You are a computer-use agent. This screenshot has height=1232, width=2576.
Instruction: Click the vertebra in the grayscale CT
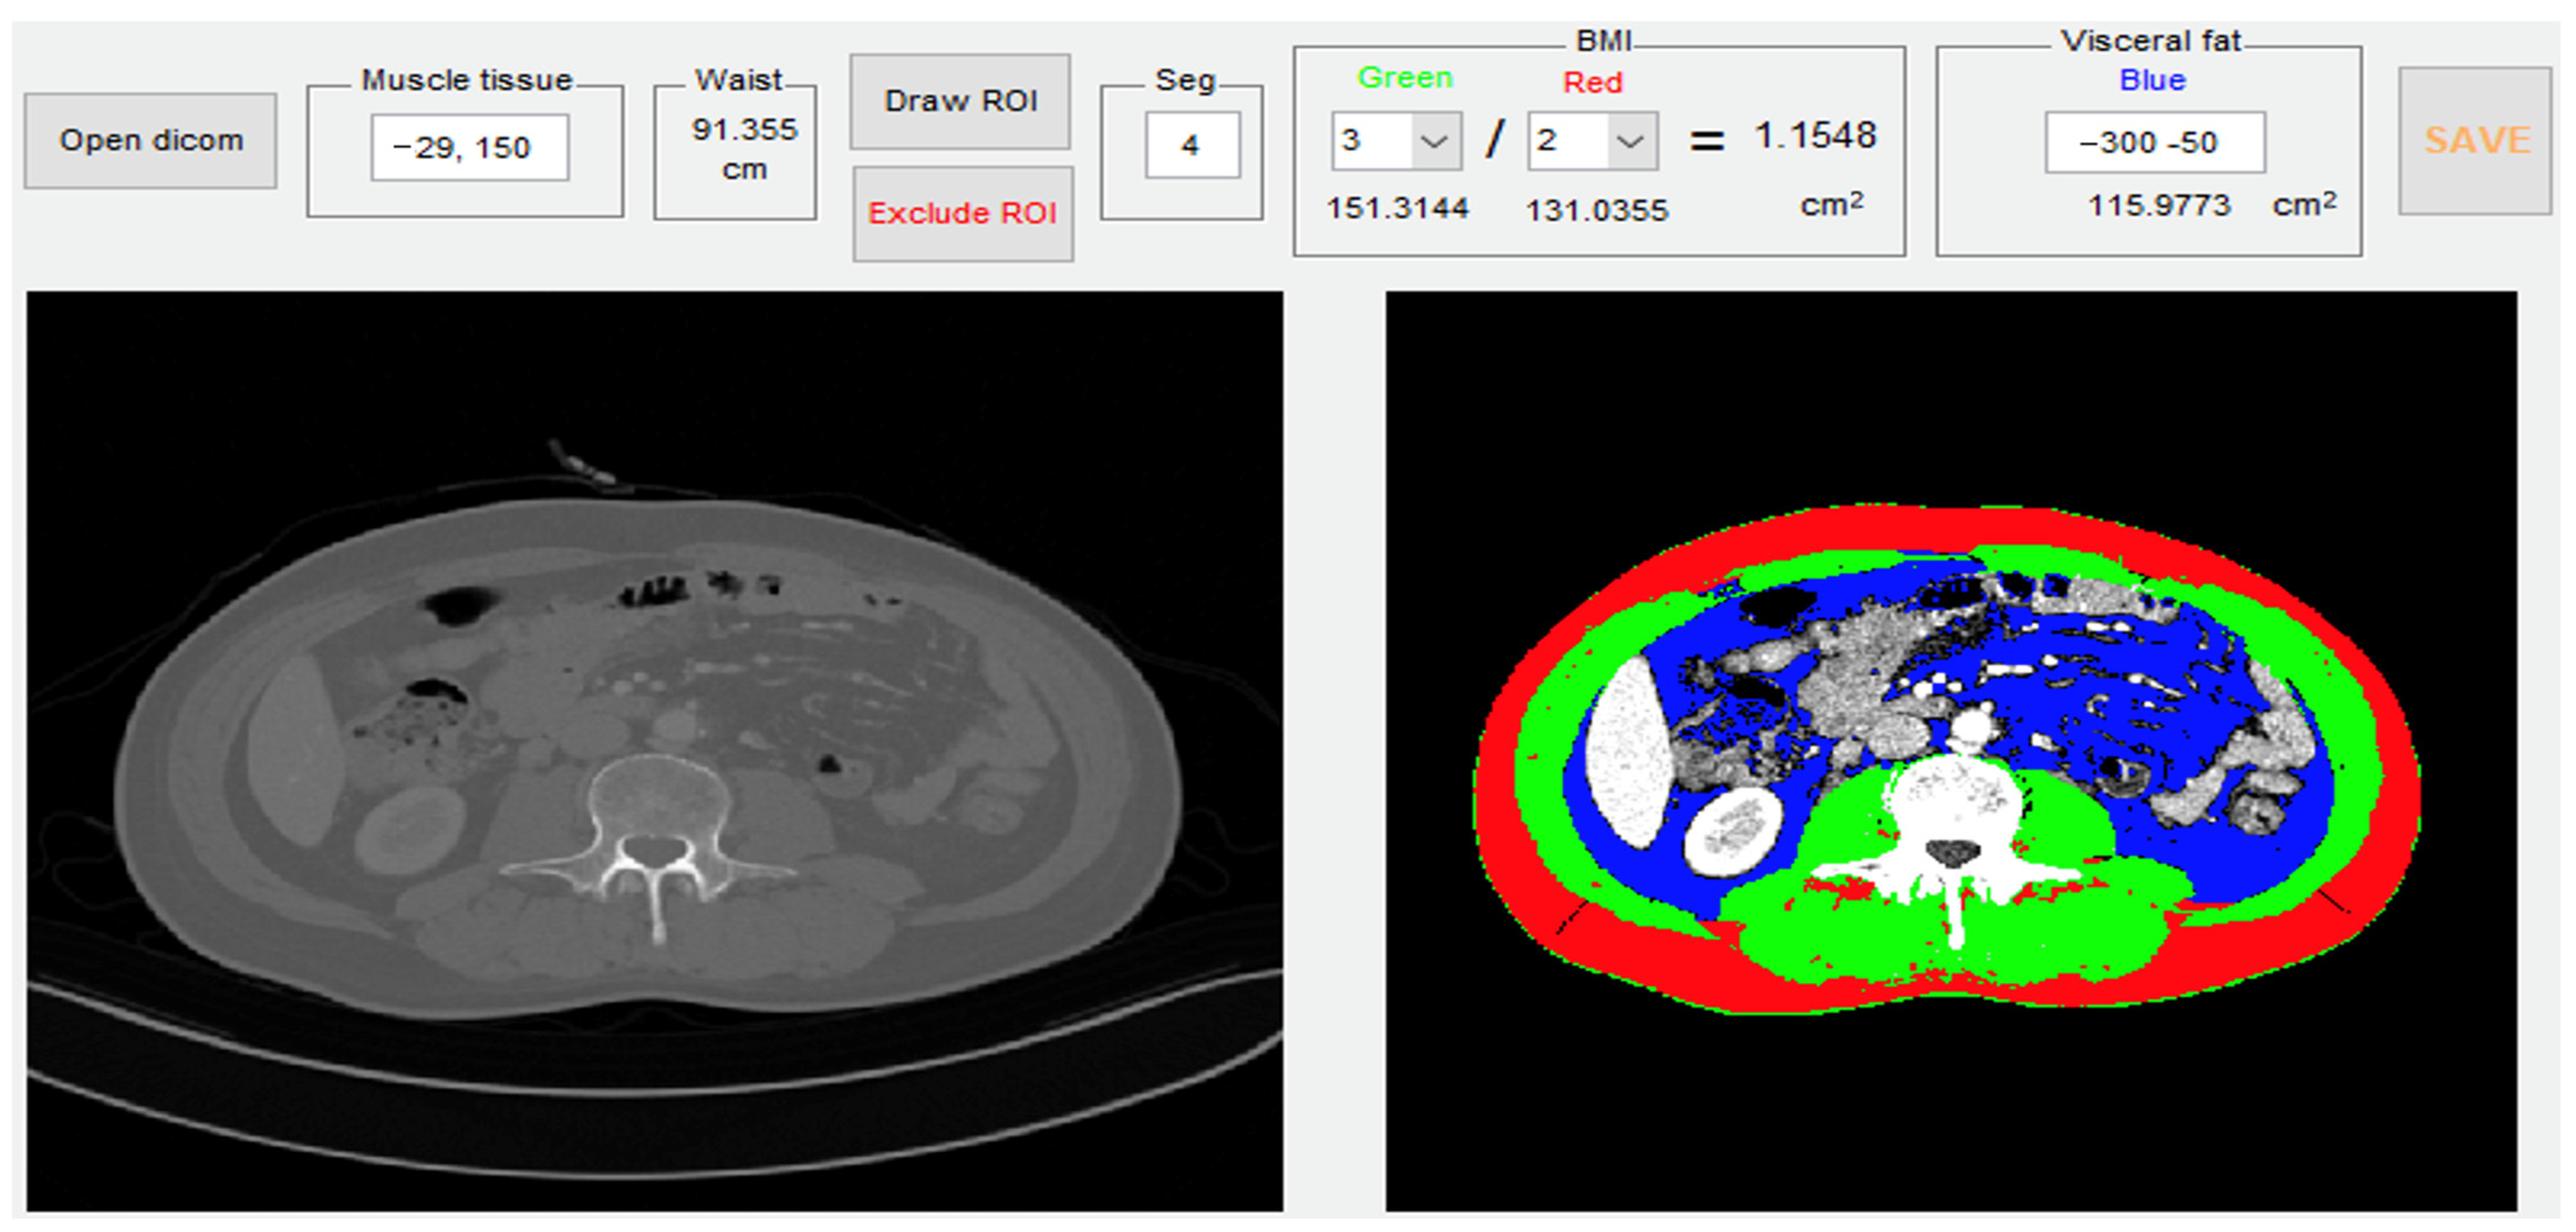(656, 800)
